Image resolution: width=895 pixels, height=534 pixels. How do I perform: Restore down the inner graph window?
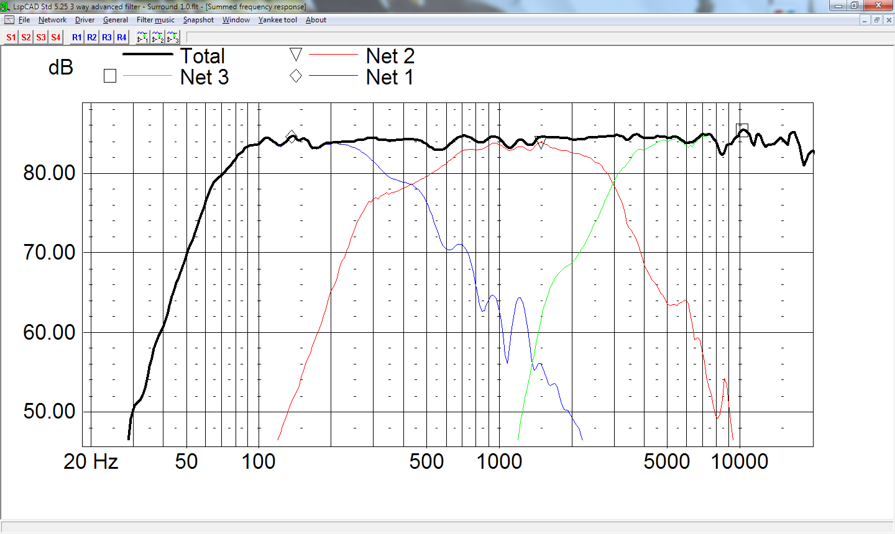point(876,20)
